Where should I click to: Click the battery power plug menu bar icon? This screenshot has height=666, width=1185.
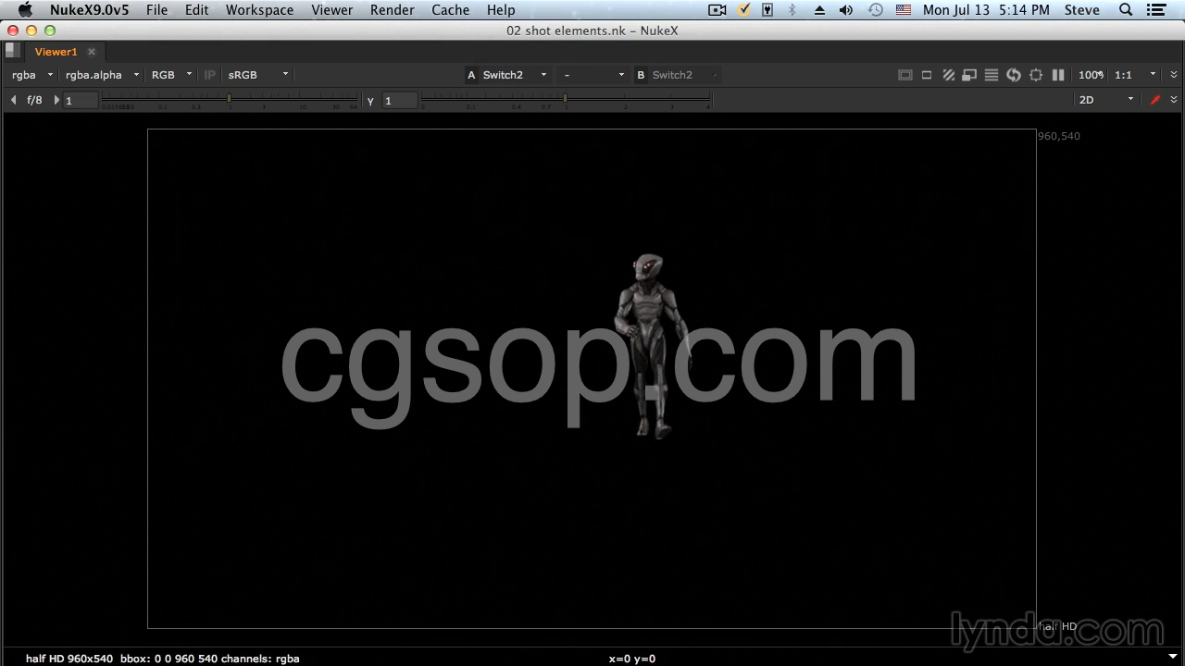pyautogui.click(x=767, y=10)
